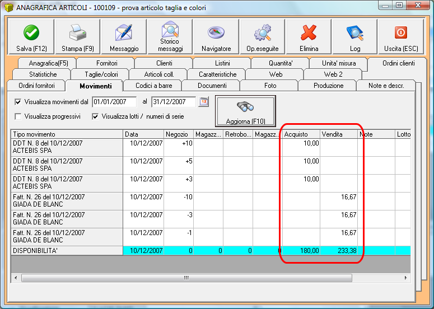The width and height of the screenshot is (434, 309).
Task: Open the Messaggio envelope button
Action: click(124, 36)
